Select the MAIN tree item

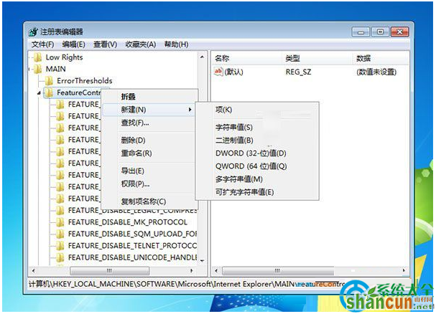click(x=55, y=69)
